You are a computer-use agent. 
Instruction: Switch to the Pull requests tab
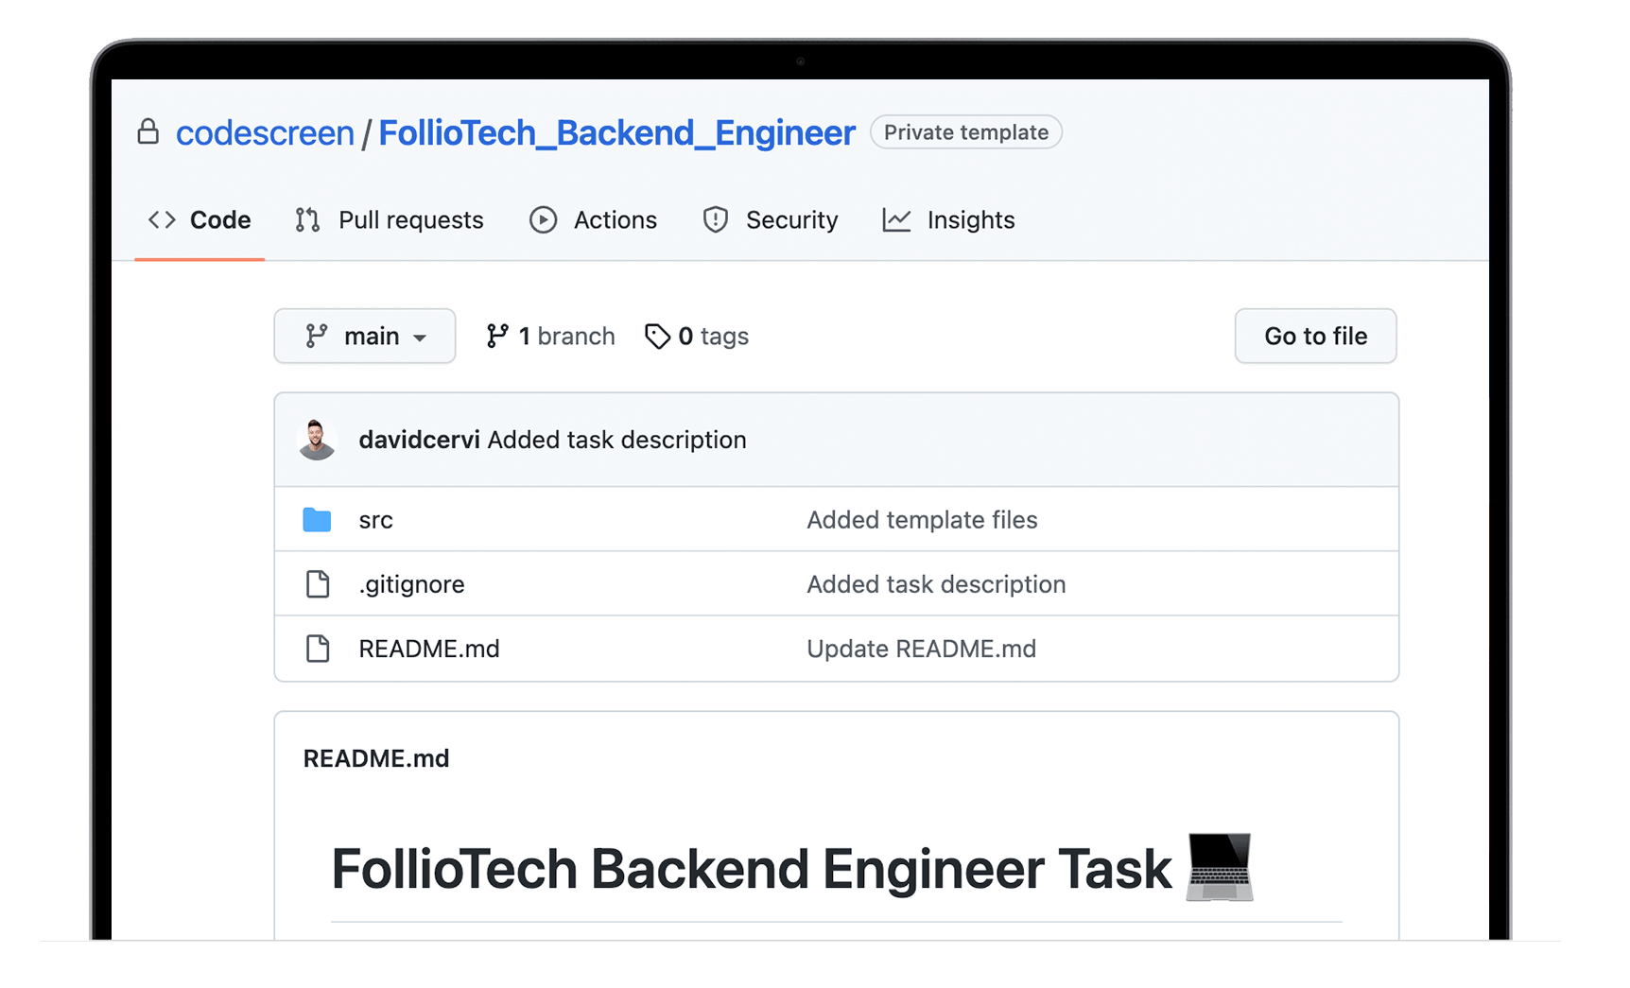(410, 220)
